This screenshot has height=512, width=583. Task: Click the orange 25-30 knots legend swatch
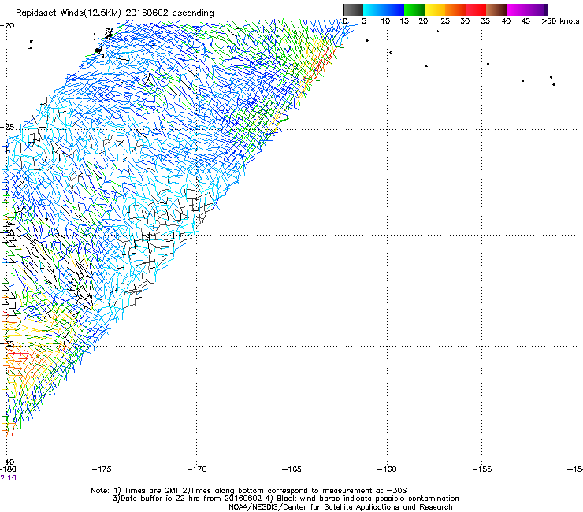[455, 9]
